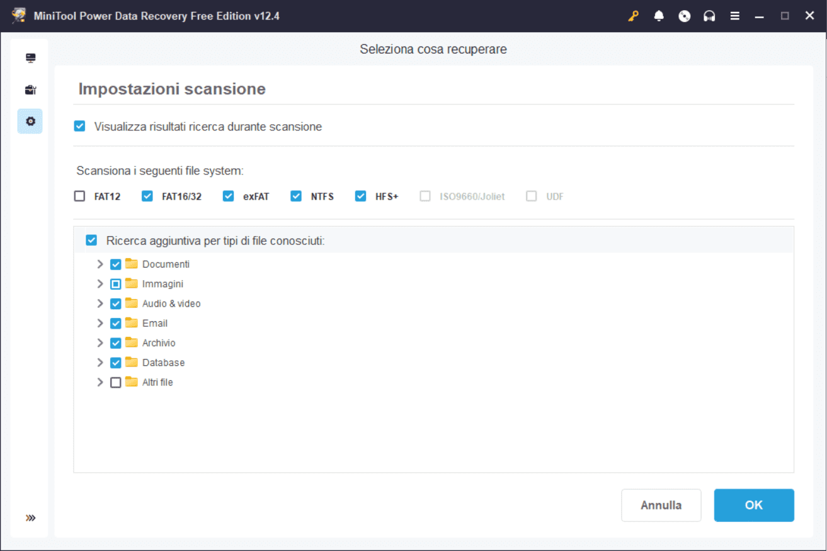Expand the sidebar with double-arrow icon
The image size is (827, 551).
coord(30,518)
